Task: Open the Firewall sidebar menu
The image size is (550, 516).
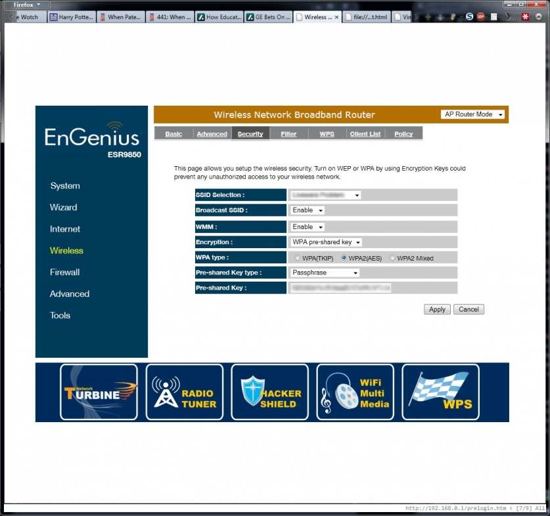Action: (x=65, y=272)
